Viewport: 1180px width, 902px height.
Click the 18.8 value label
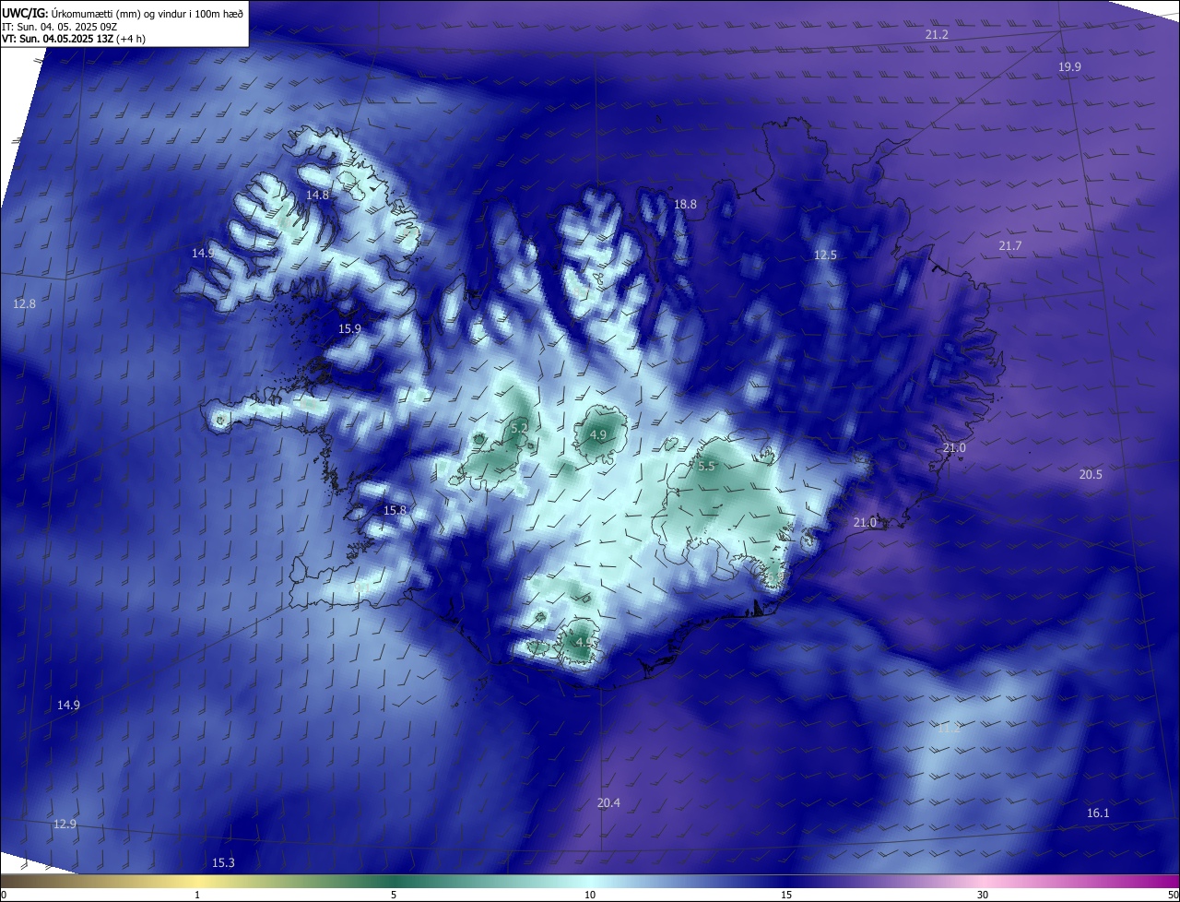point(685,204)
